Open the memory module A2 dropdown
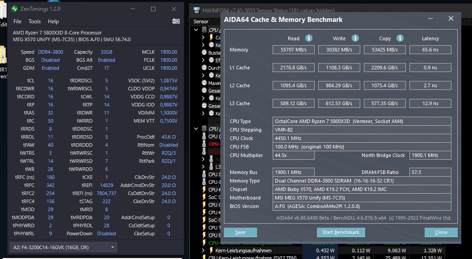 [63, 247]
